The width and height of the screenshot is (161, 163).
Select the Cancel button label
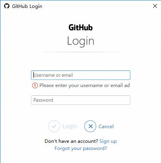106,127
